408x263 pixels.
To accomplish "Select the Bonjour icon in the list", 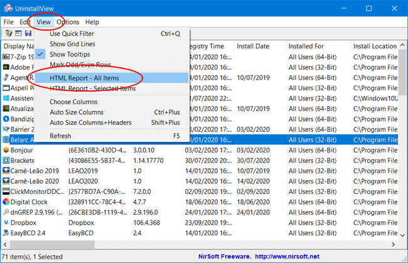I will coord(6,151).
